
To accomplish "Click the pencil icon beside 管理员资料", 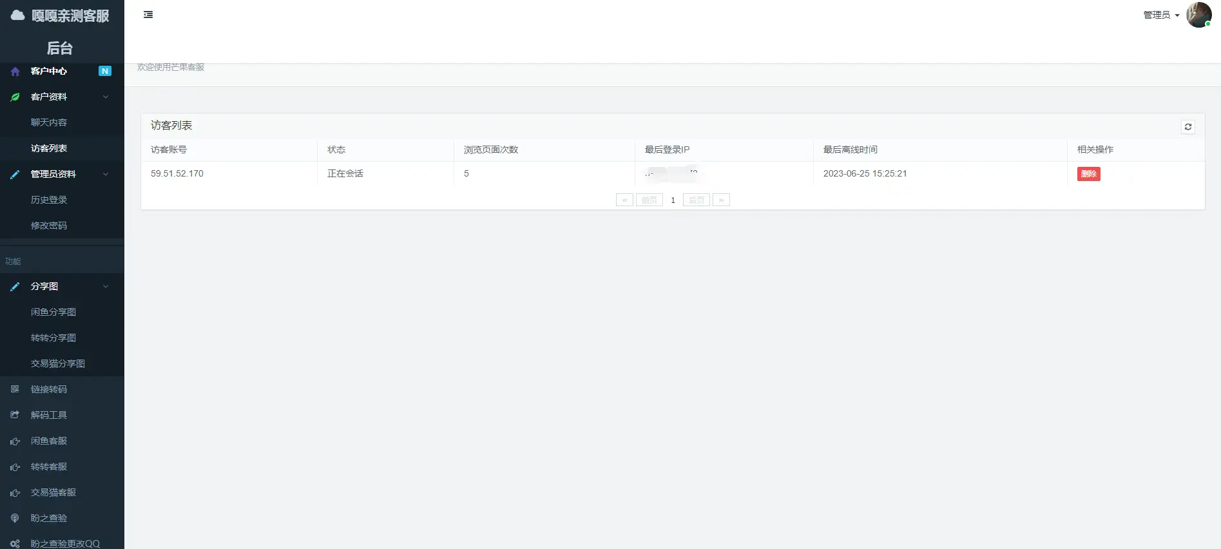I will click(15, 175).
